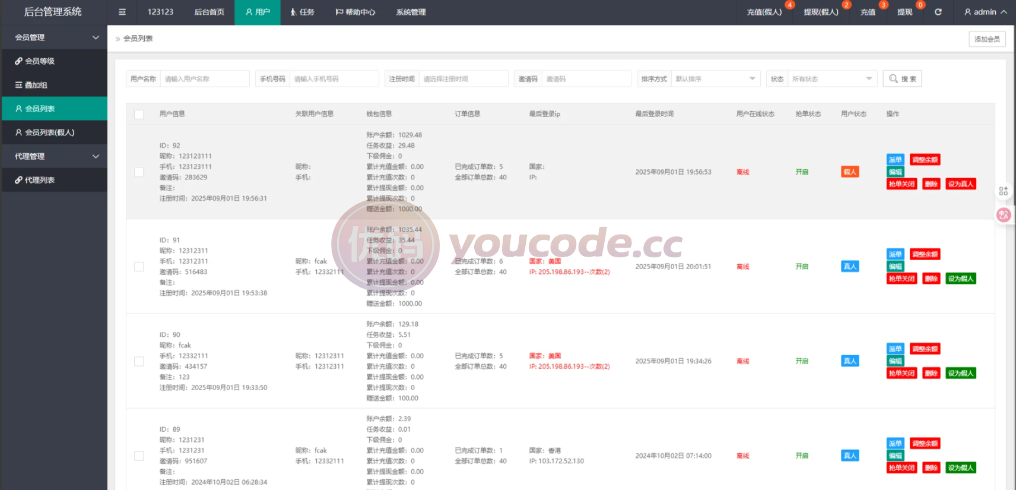The width and height of the screenshot is (1016, 490).
Task: Check the checkbox for user ID 90
Action: [x=139, y=361]
